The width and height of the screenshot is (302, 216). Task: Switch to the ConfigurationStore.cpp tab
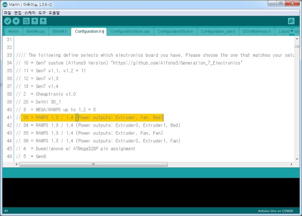(130, 32)
